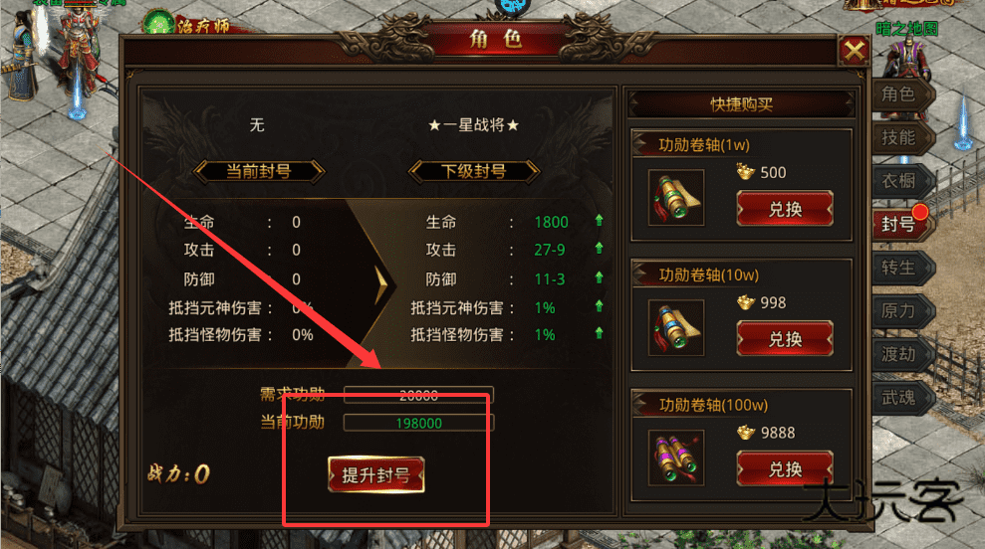Click the gold chevron arrow between stat columns
Image resolution: width=985 pixels, height=549 pixels.
coord(380,284)
